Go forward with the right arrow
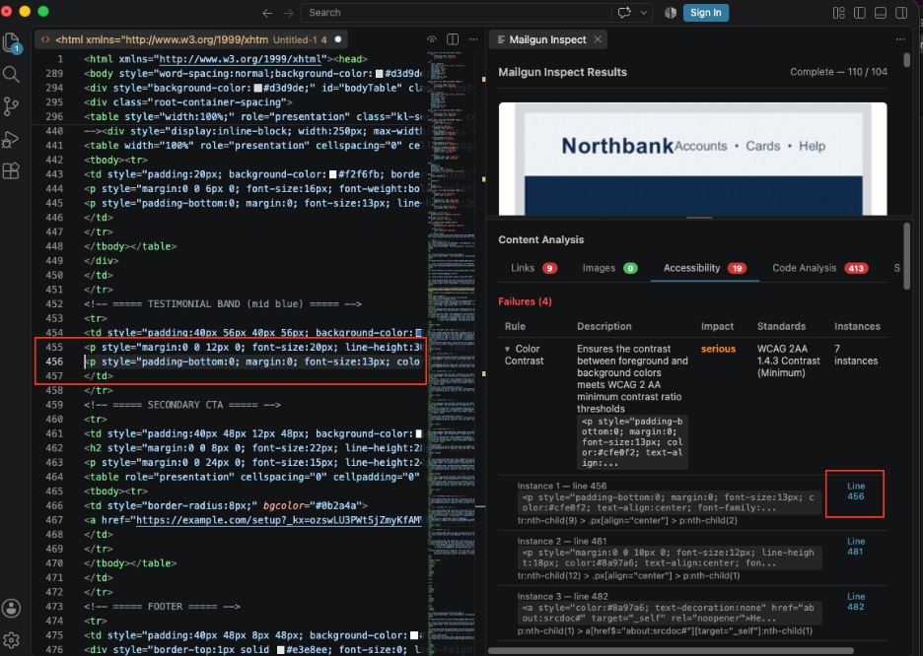 [288, 13]
